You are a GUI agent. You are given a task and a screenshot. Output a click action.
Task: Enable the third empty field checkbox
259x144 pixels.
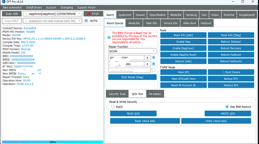(x=154, y=70)
